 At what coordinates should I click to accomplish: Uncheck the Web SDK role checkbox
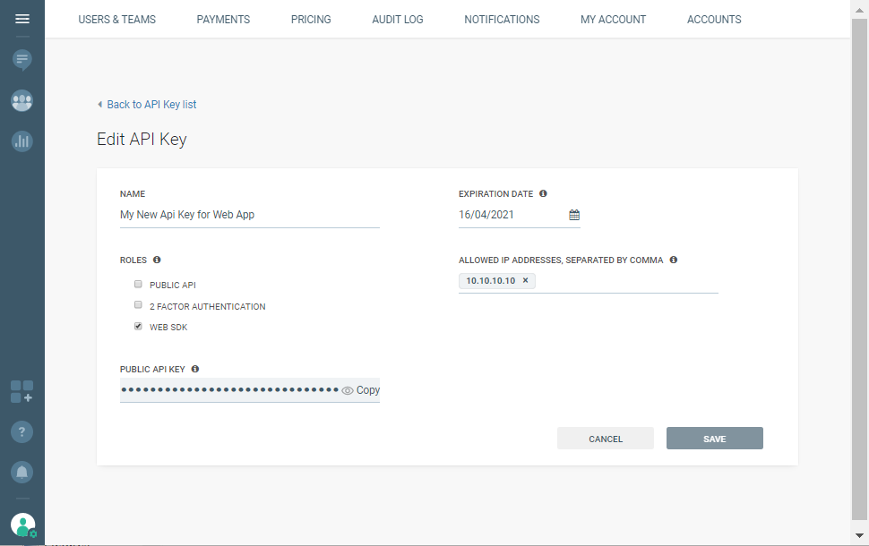tap(138, 327)
